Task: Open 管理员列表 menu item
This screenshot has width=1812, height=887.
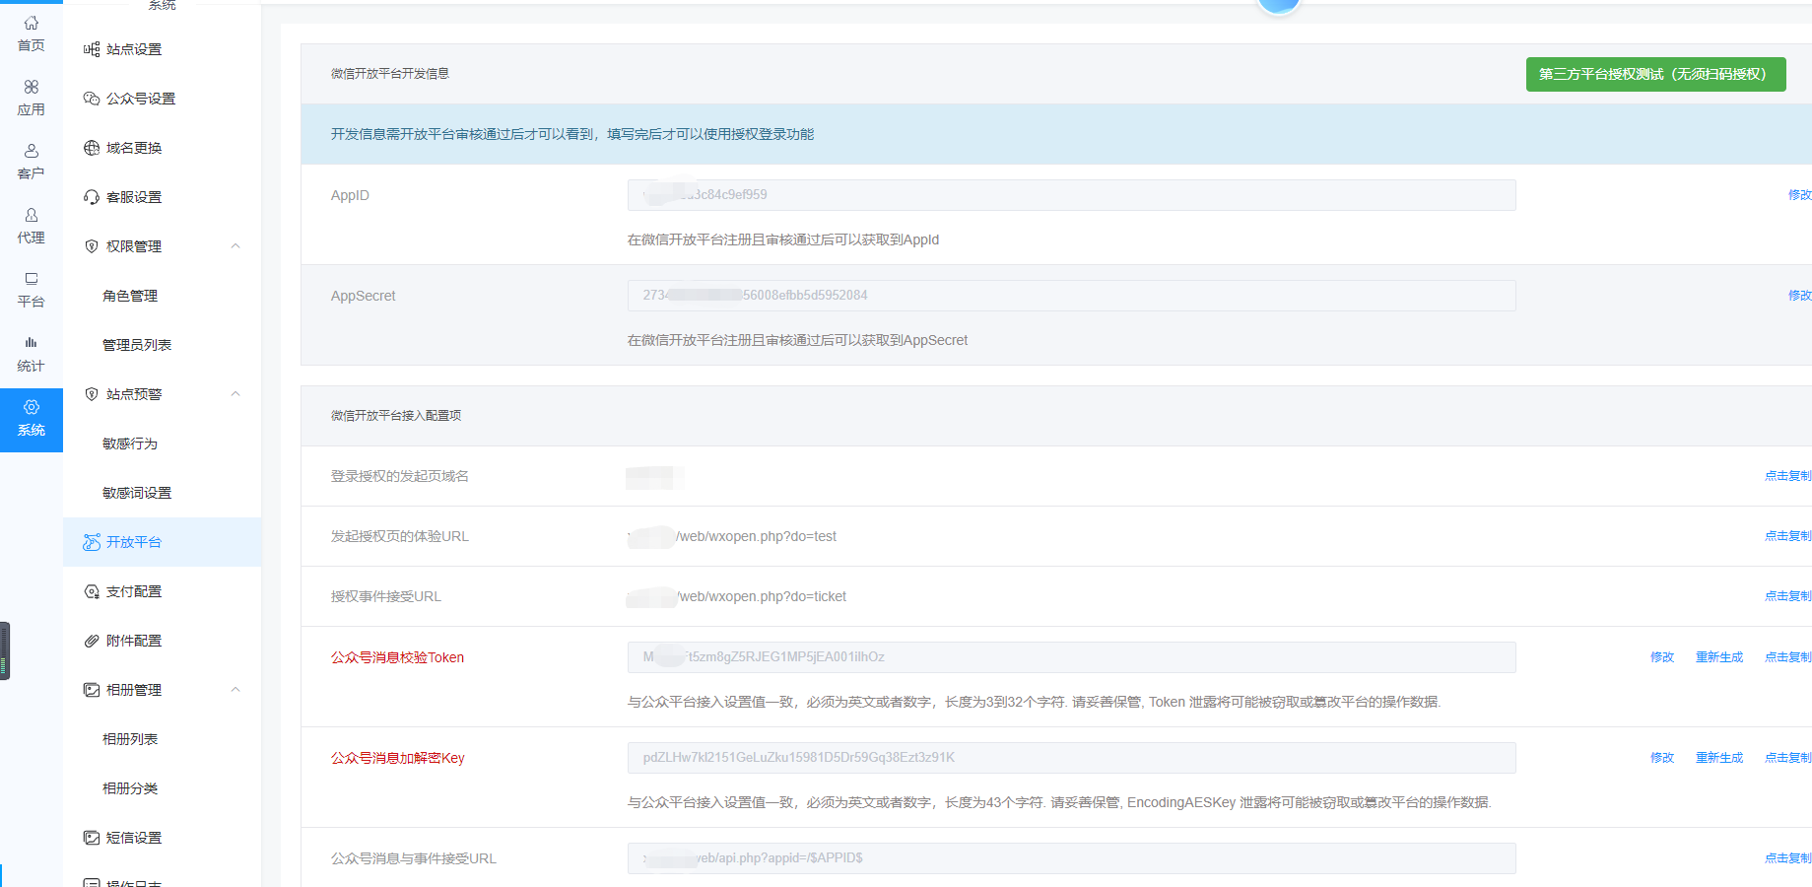Action: pos(137,345)
